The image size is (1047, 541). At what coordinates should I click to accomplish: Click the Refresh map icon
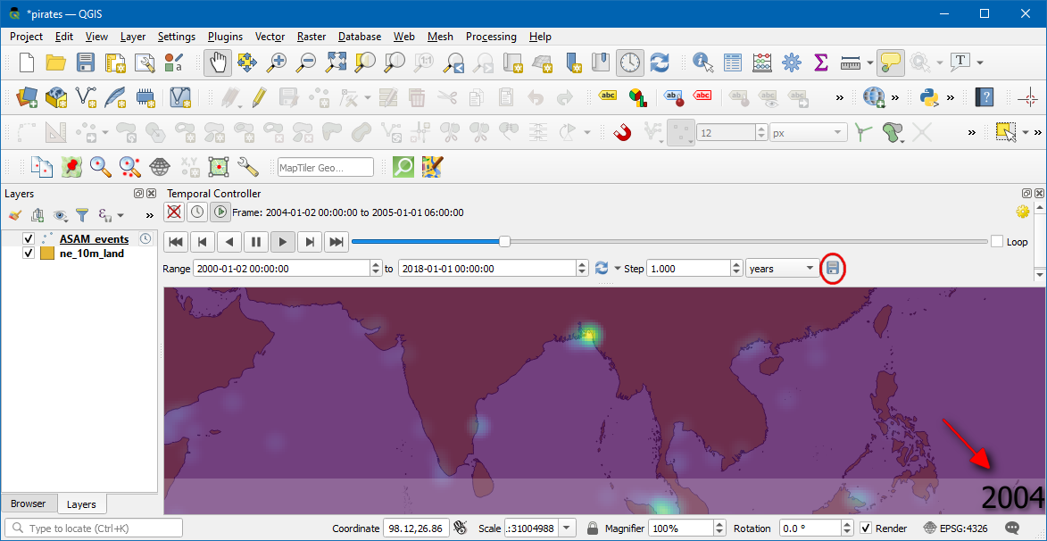(x=660, y=62)
